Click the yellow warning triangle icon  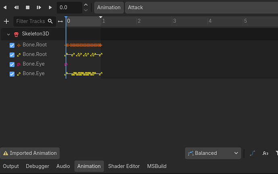click(x=6, y=153)
